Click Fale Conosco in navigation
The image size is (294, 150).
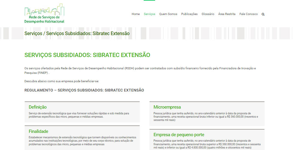pos(248,14)
